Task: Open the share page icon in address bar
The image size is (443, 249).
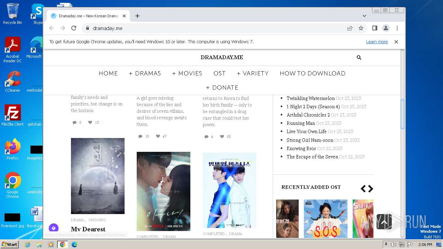Action: (x=350, y=28)
